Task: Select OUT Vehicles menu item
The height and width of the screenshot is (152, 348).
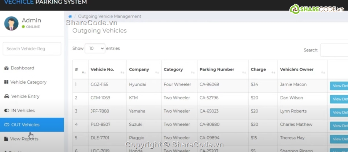Action: point(32,125)
